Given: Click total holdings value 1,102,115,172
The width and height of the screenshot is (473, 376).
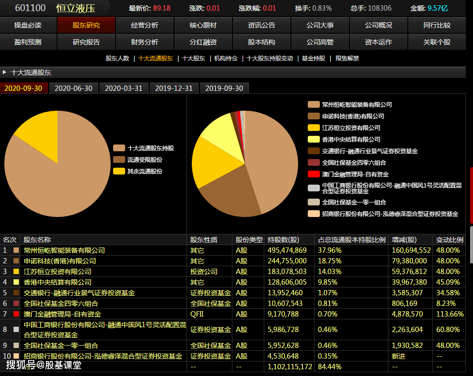Looking at the screenshot, I should point(289,367).
